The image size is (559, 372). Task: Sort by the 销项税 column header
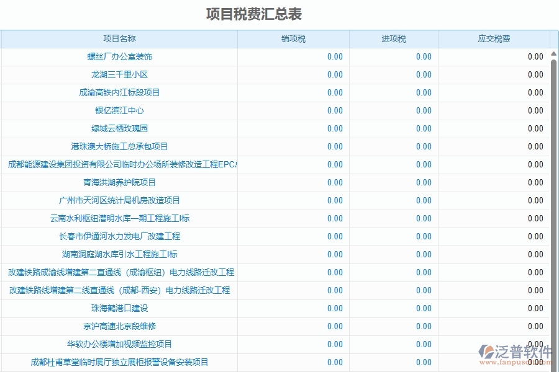(293, 38)
